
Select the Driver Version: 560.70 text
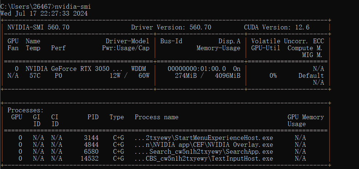click(x=171, y=28)
